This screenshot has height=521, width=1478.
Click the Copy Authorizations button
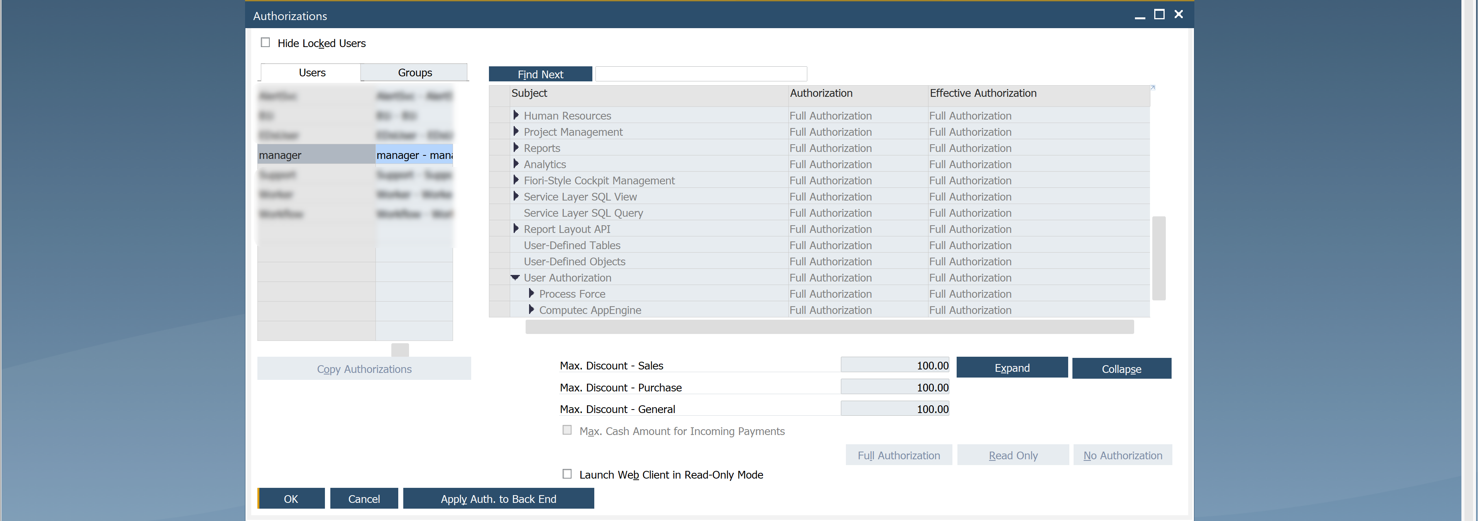pyautogui.click(x=364, y=369)
